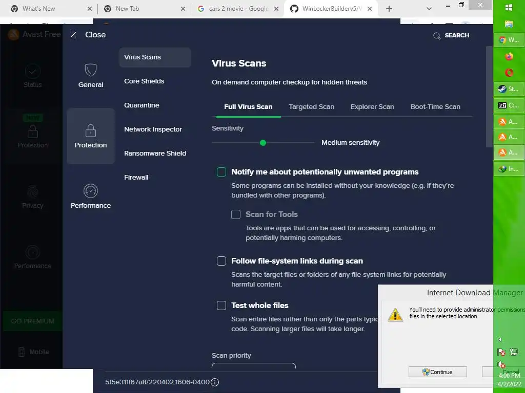Click GO PREMIUM in dimmed Avast sidebar
The height and width of the screenshot is (393, 525).
pos(32,321)
